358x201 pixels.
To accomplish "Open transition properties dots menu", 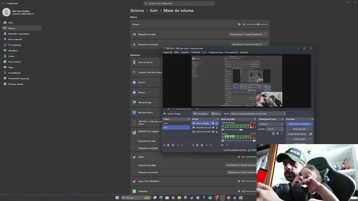I will pyautogui.click(x=282, y=133).
